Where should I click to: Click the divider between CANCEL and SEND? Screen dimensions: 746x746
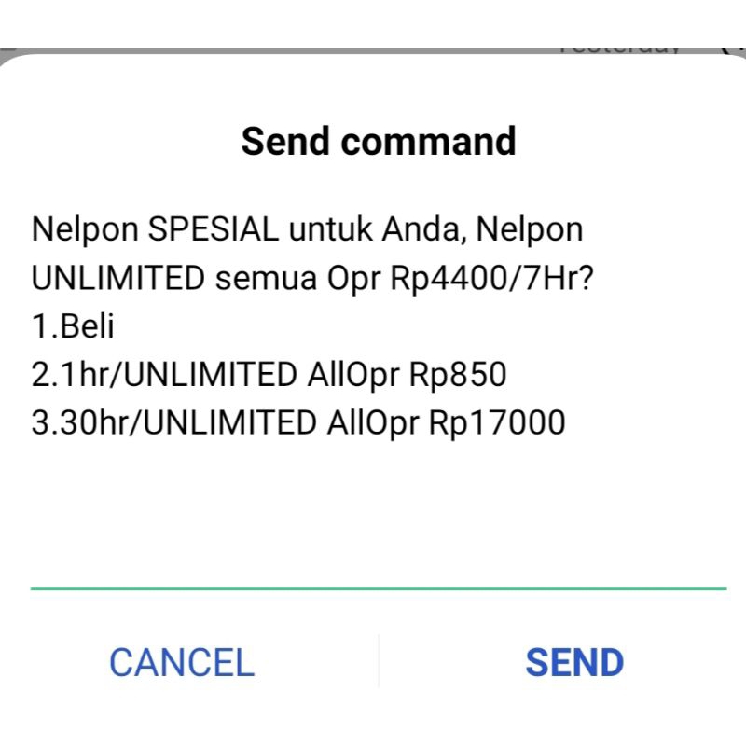tap(379, 662)
